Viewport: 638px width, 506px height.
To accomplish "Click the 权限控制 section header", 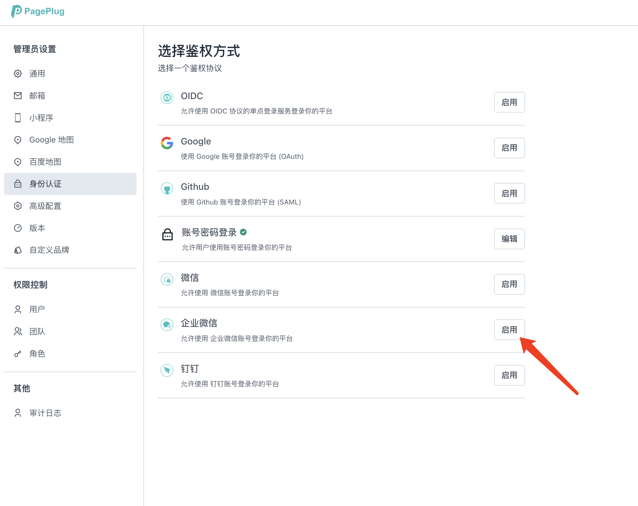I will click(x=30, y=285).
